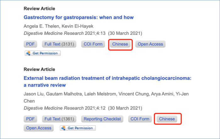The height and width of the screenshot is (139, 220).
Task: Open the Gastrectomy for gastroparesis article title
Action: point(79,17)
